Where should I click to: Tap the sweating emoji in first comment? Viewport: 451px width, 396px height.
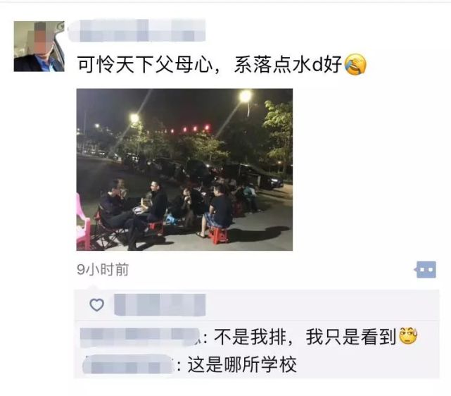408,336
